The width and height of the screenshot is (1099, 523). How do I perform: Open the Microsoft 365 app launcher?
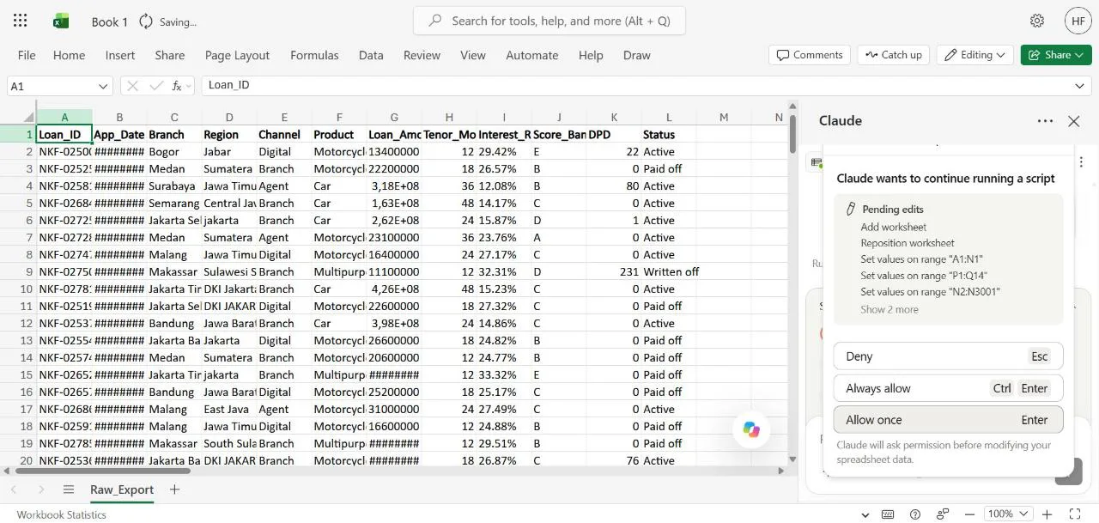[x=21, y=21]
